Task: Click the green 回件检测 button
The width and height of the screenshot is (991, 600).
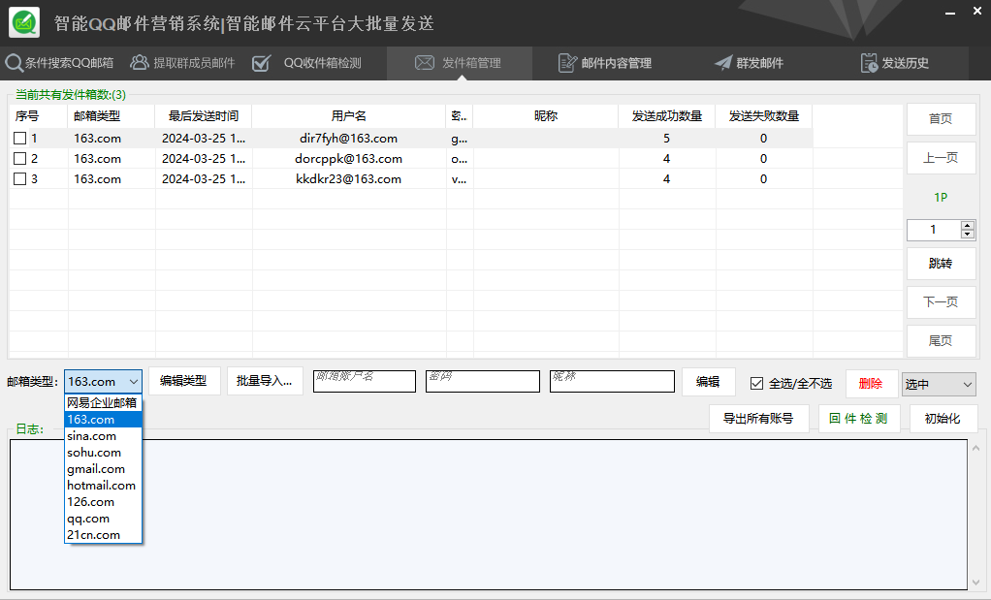Action: [x=859, y=419]
